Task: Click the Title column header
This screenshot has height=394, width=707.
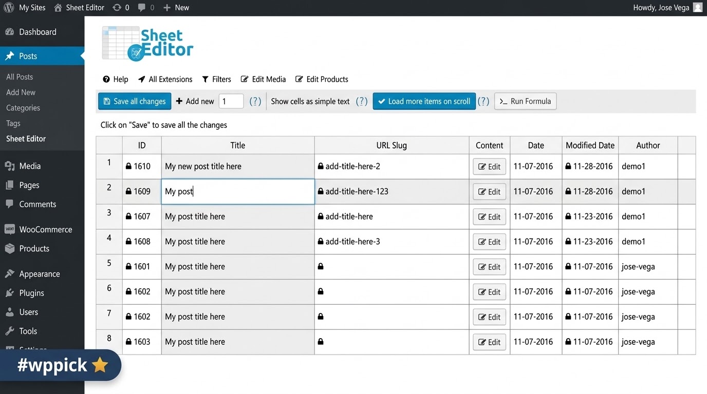Action: point(238,145)
